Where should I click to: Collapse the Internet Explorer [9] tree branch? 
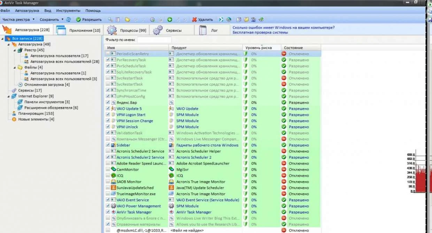point(9,96)
